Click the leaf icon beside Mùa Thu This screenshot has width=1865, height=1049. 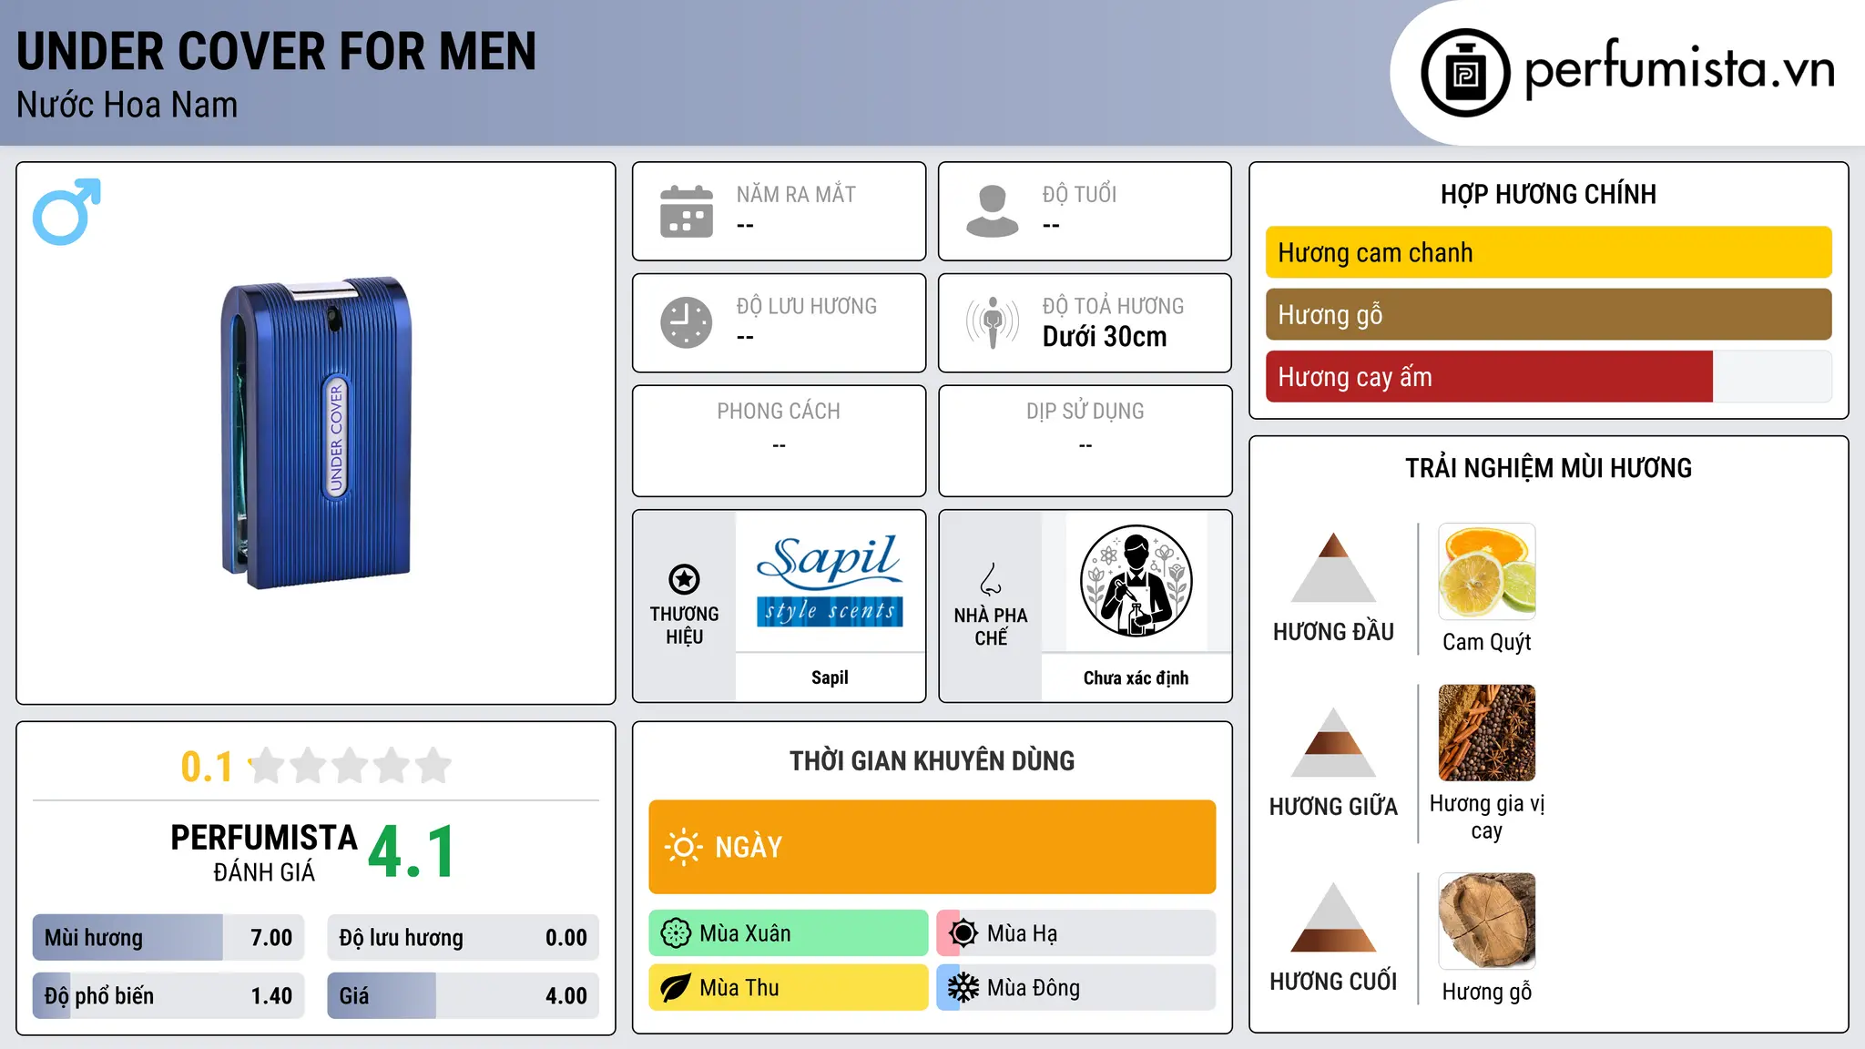(676, 988)
